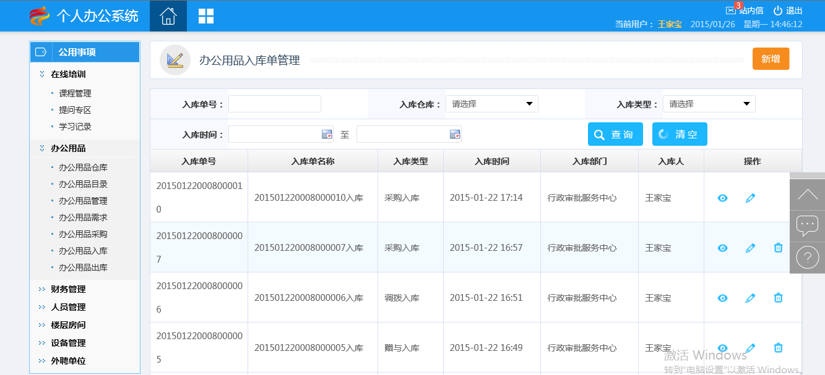Open the 入库仓库 dropdown
This screenshot has height=375, width=825.
click(x=492, y=104)
